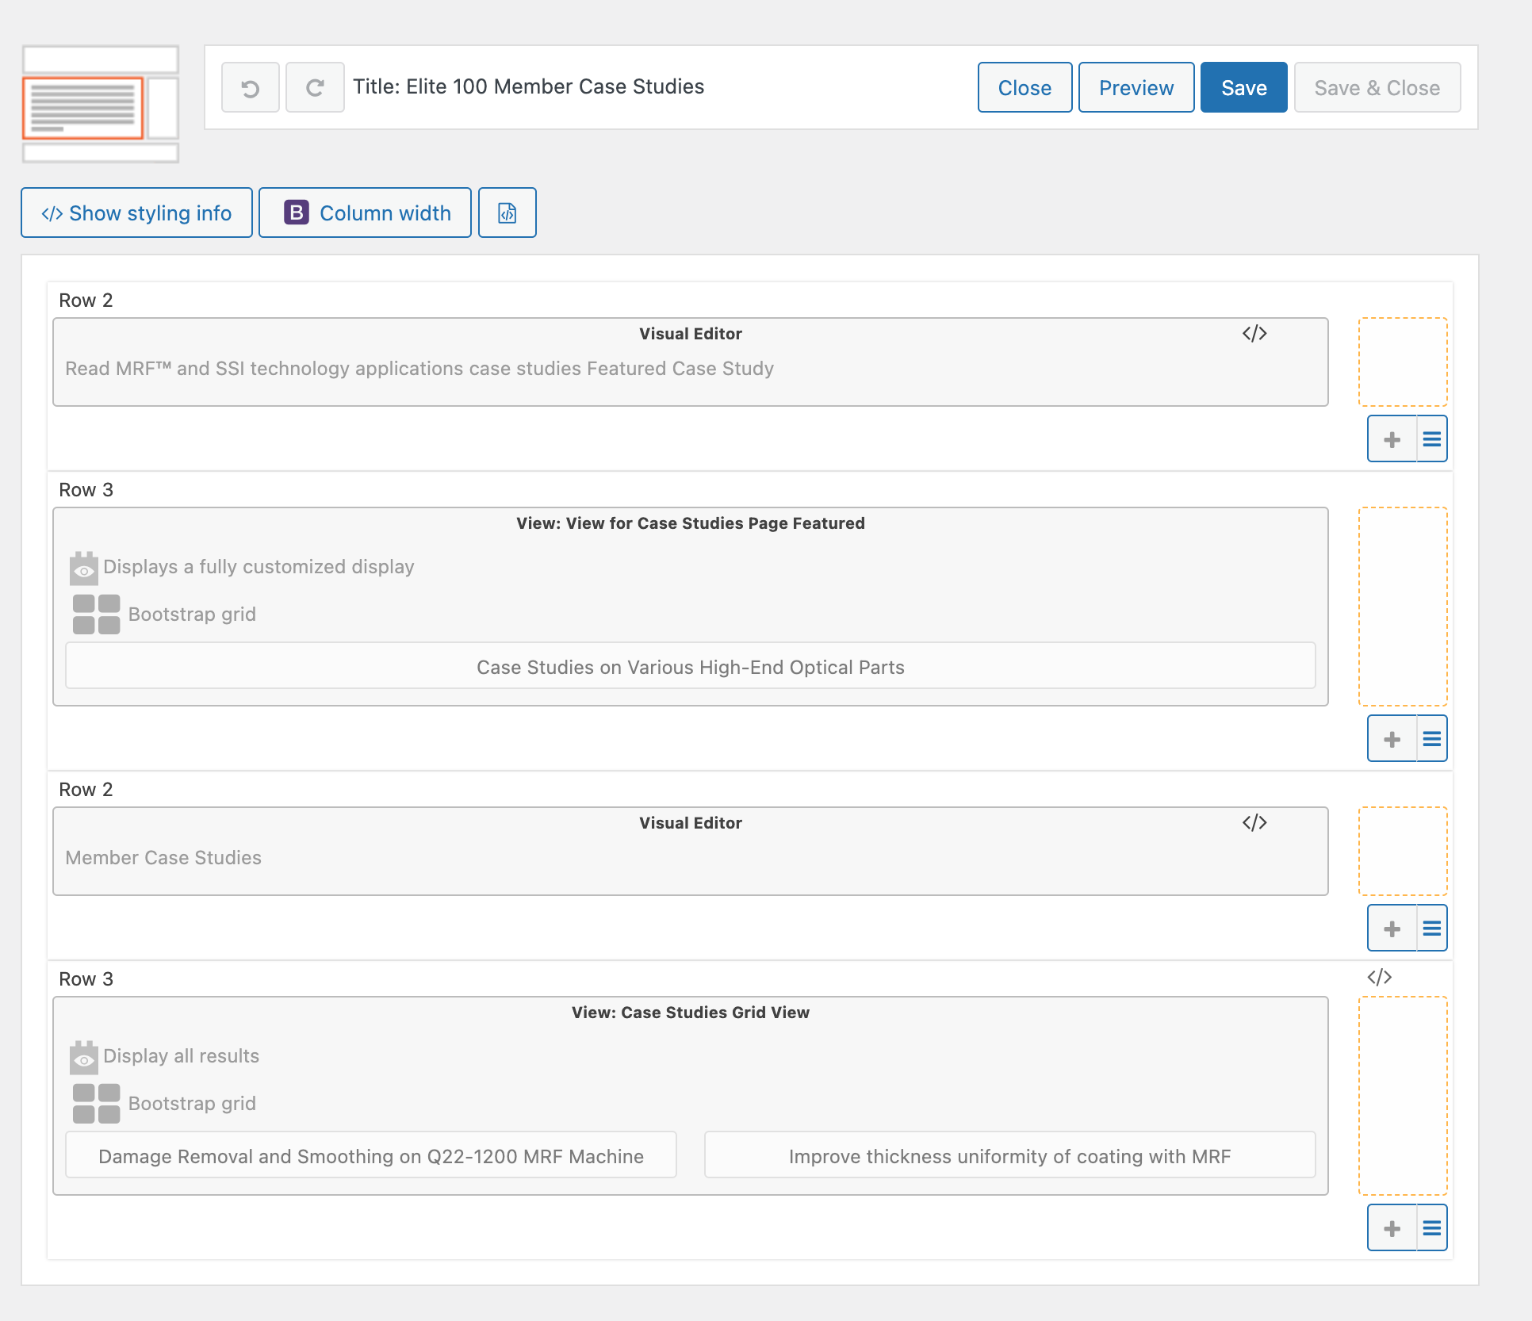The image size is (1532, 1321).
Task: Click 'Display all results' text
Action: tap(182, 1056)
